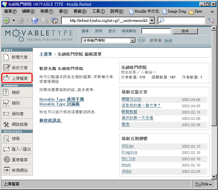The width and height of the screenshot is (218, 190).
Task: Click the Image Drag bookmark
Action: point(175,11)
